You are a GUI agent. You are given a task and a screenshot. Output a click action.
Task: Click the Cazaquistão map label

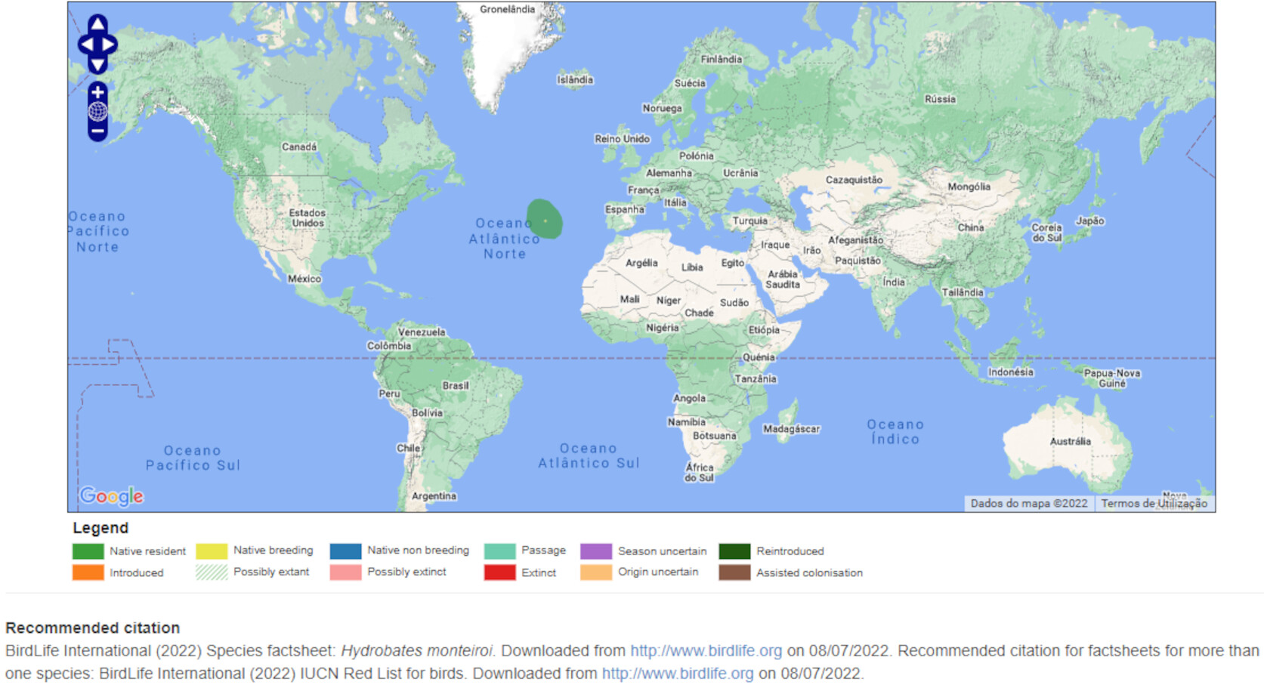854,180
